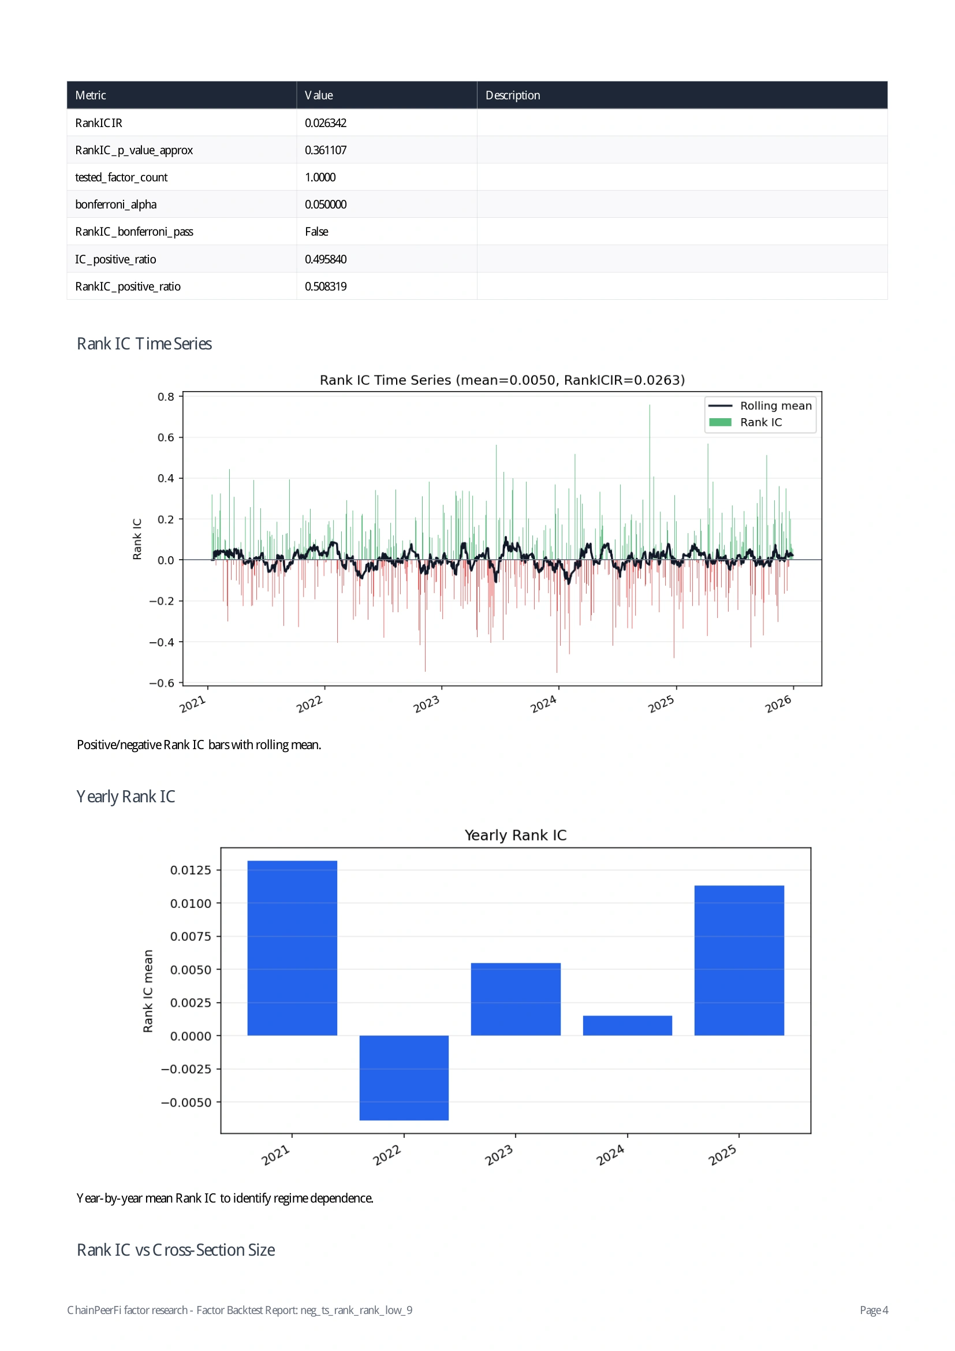The height and width of the screenshot is (1351, 955).
Task: Click the 'Rank IC' y-axis label of time series
Action: point(137,539)
